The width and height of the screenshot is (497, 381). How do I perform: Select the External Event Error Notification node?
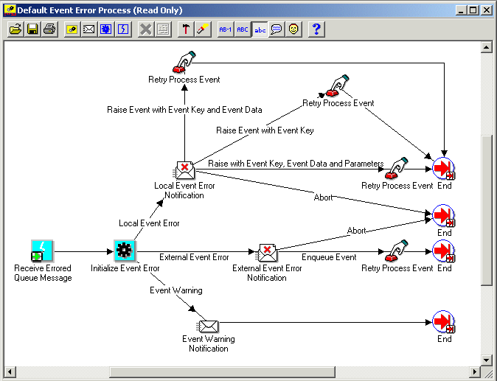[x=266, y=253]
